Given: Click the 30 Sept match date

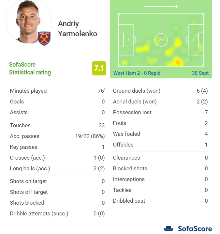Looking at the screenshot, I should click(200, 73).
